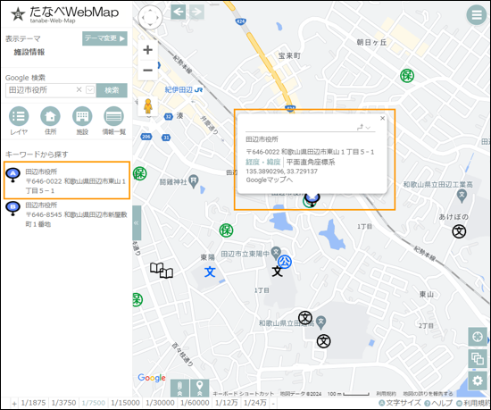Open 文字サイズ text size option
Image resolution: width=491 pixels, height=410 pixels.
400,403
